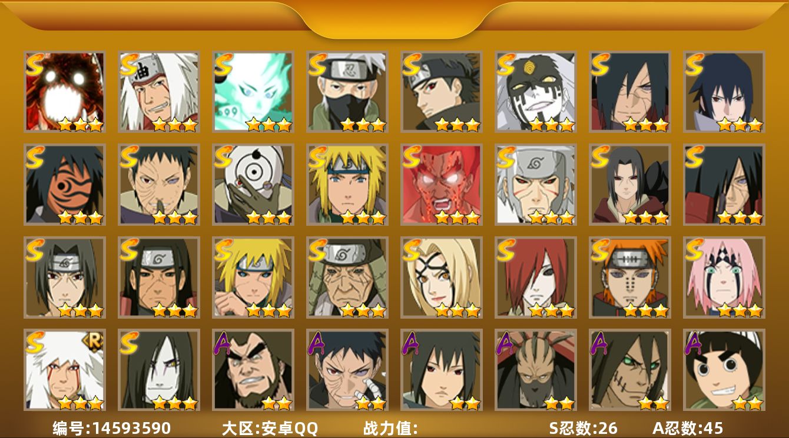
Task: Select red-haired Nagato portrait
Action: tap(535, 277)
